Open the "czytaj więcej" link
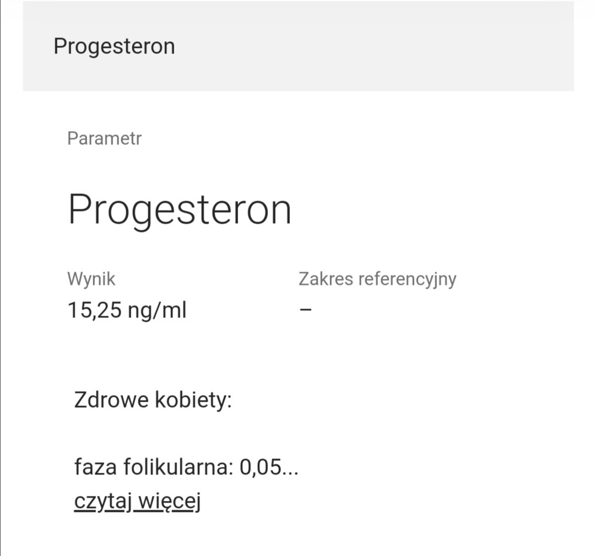This screenshot has width=595, height=556. click(x=137, y=501)
